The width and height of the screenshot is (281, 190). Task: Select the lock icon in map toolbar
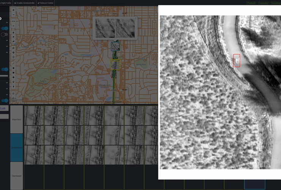tap(14, 32)
